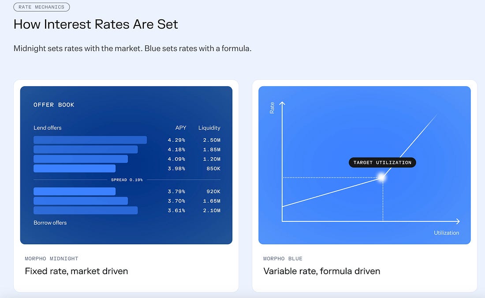Click the OFFER BOOK title
485x298 pixels.
54,105
